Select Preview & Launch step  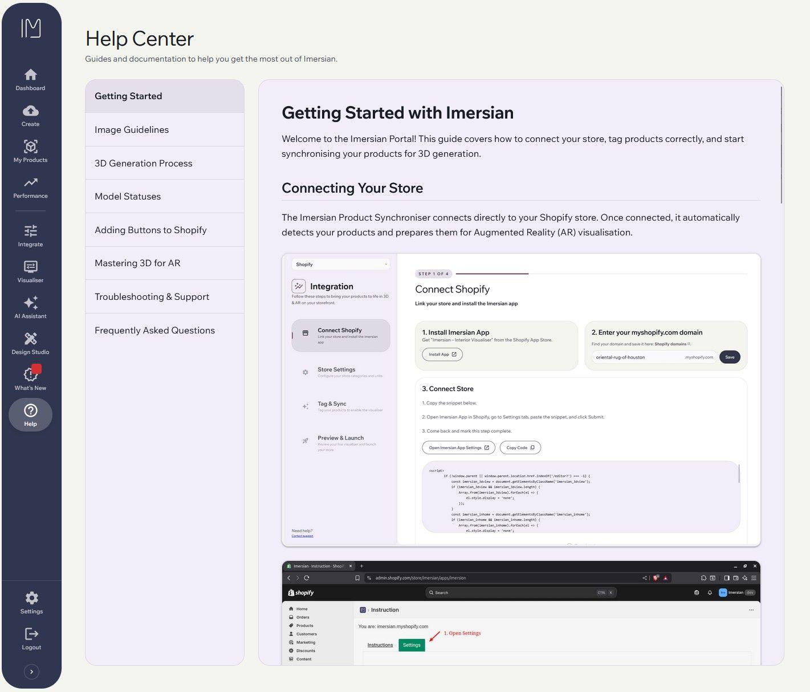341,443
